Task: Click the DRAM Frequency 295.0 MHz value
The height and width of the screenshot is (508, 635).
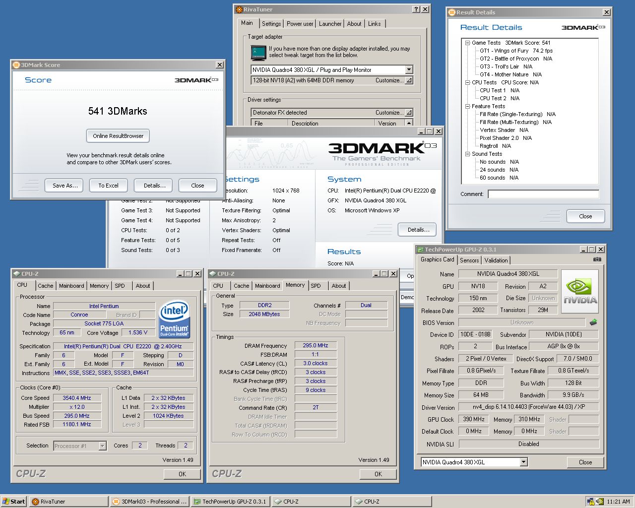Action: [316, 345]
